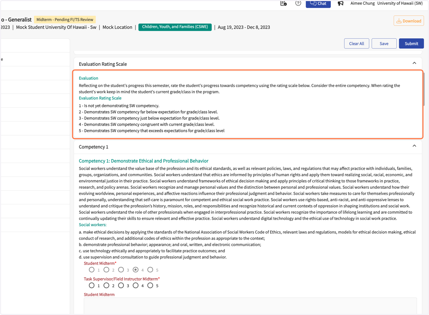
Task: Select Student Midterm rating 5
Action: click(150, 270)
